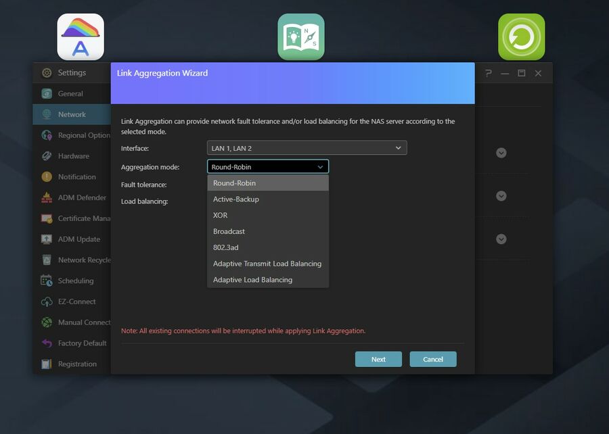
Task: Pick Adaptive Load Balancing mode
Action: pyautogui.click(x=252, y=280)
